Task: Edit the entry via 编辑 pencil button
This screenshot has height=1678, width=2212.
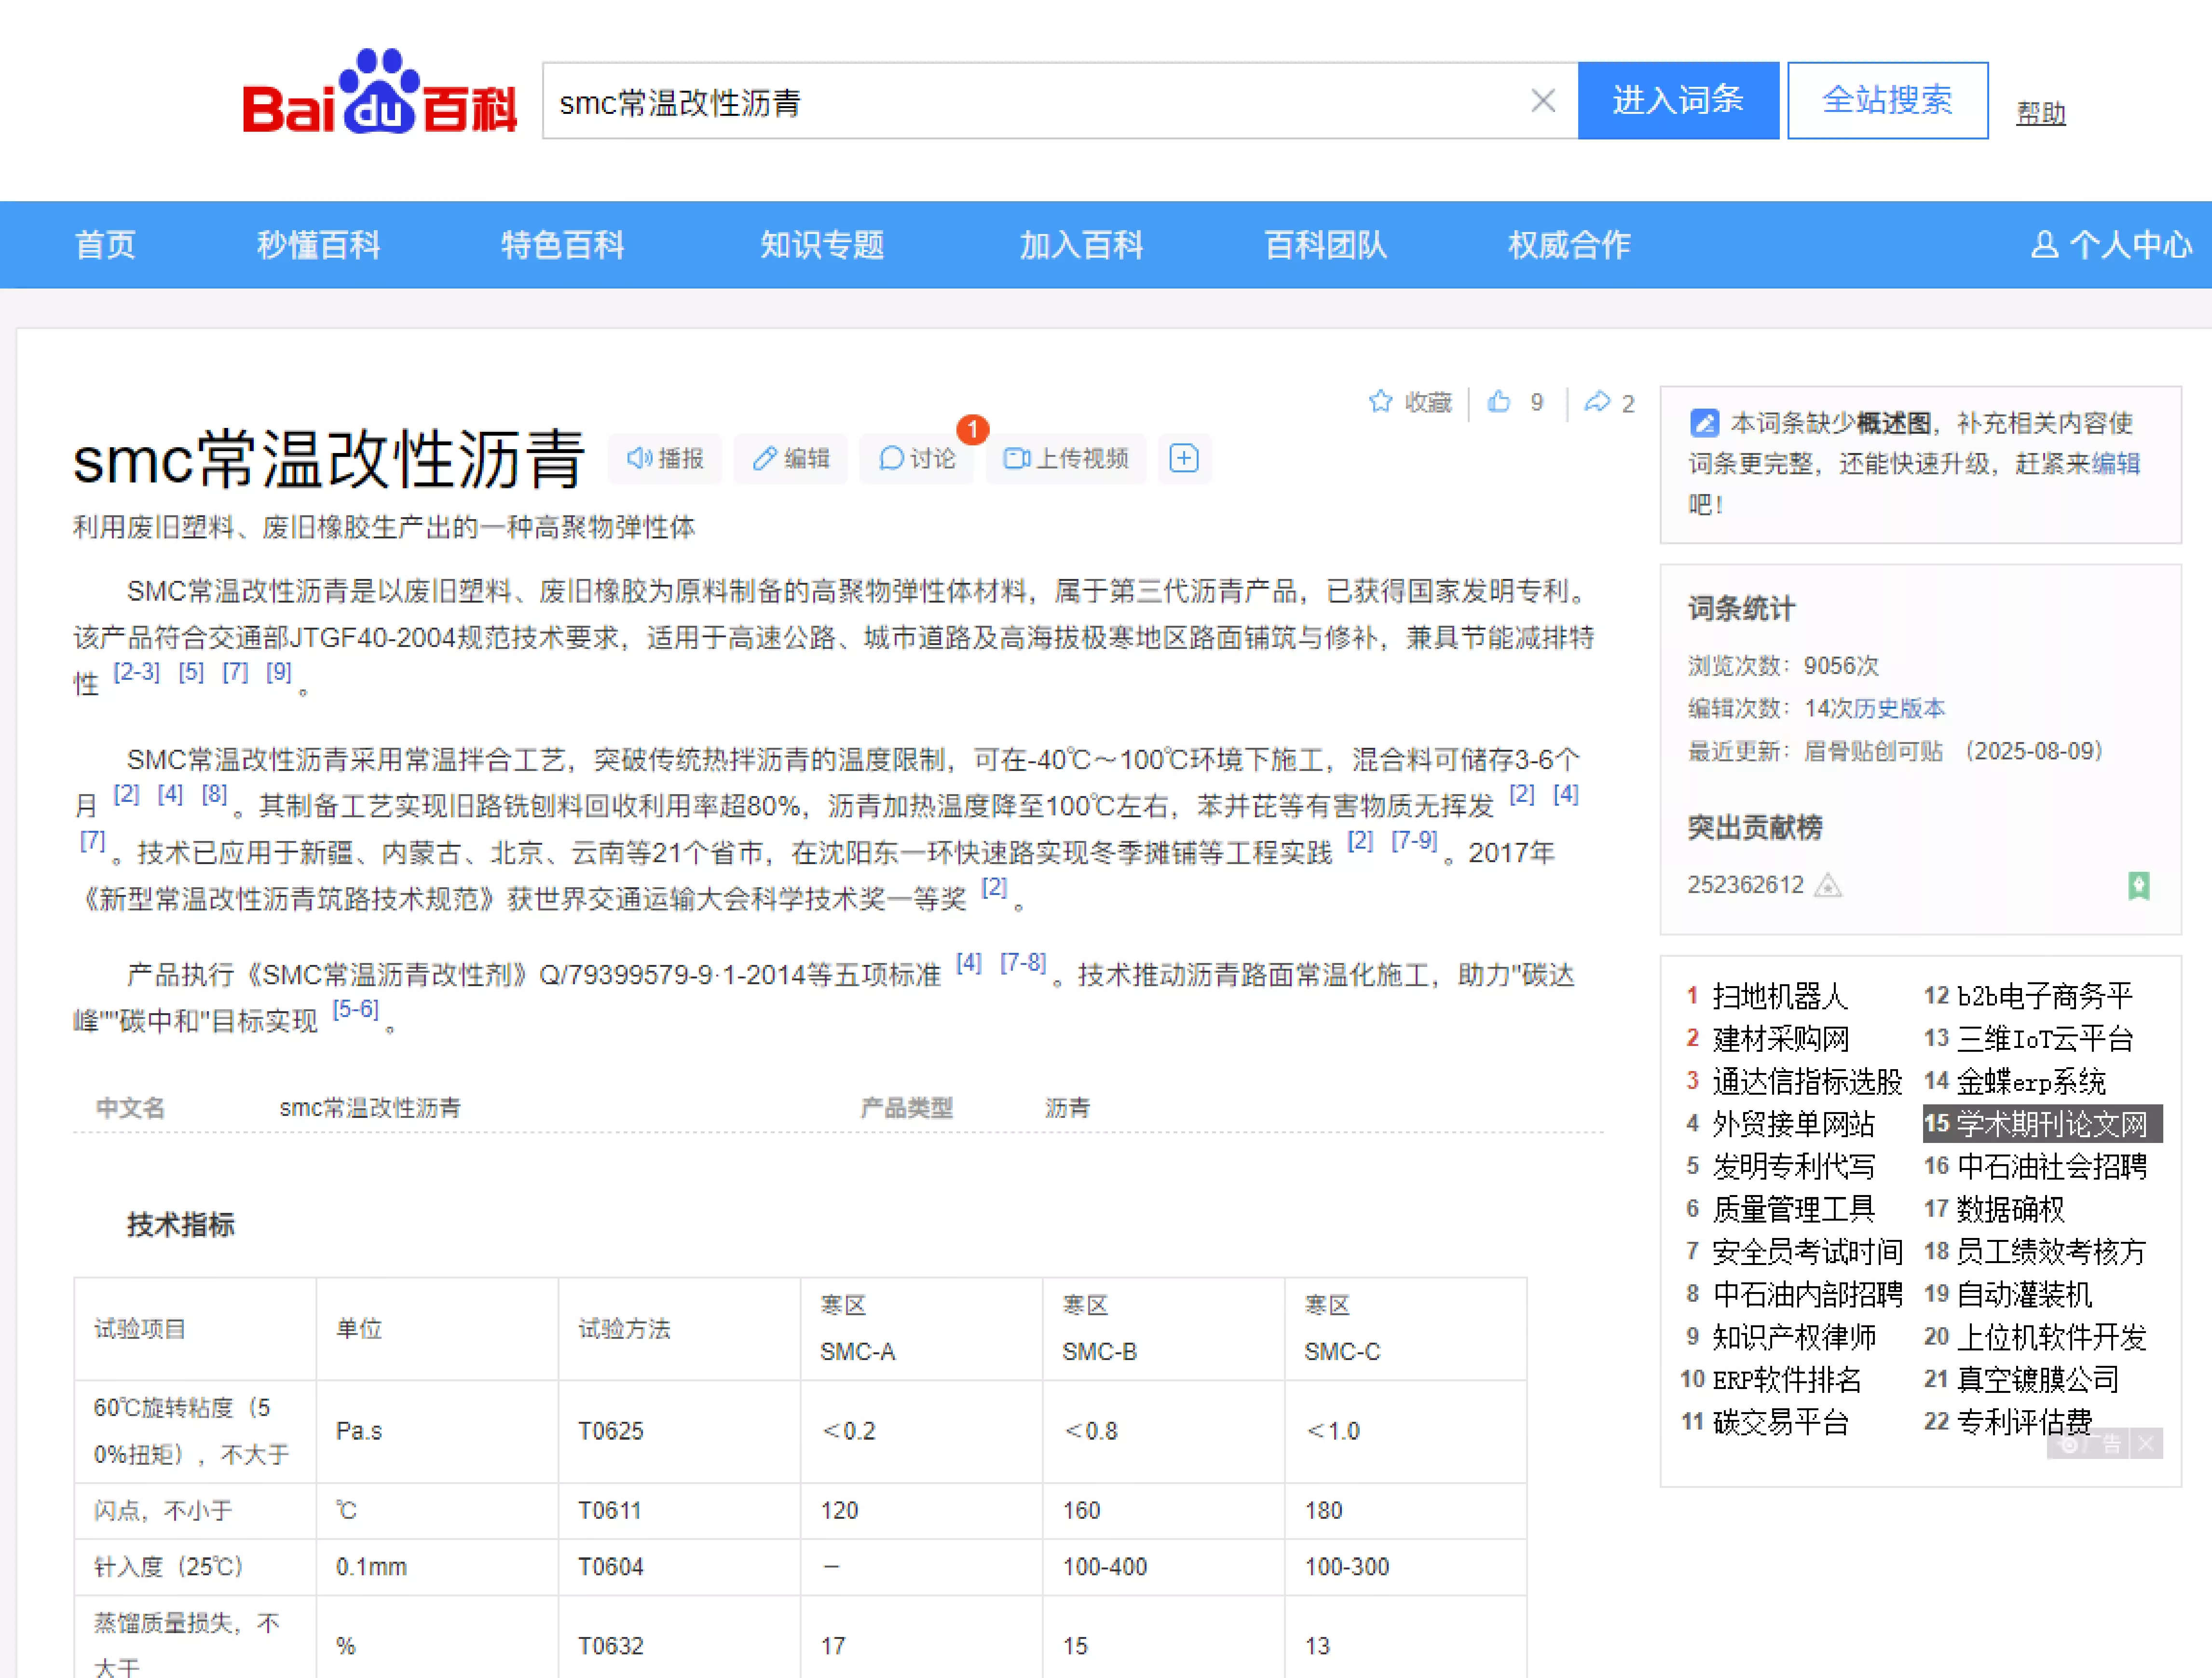Action: (791, 459)
